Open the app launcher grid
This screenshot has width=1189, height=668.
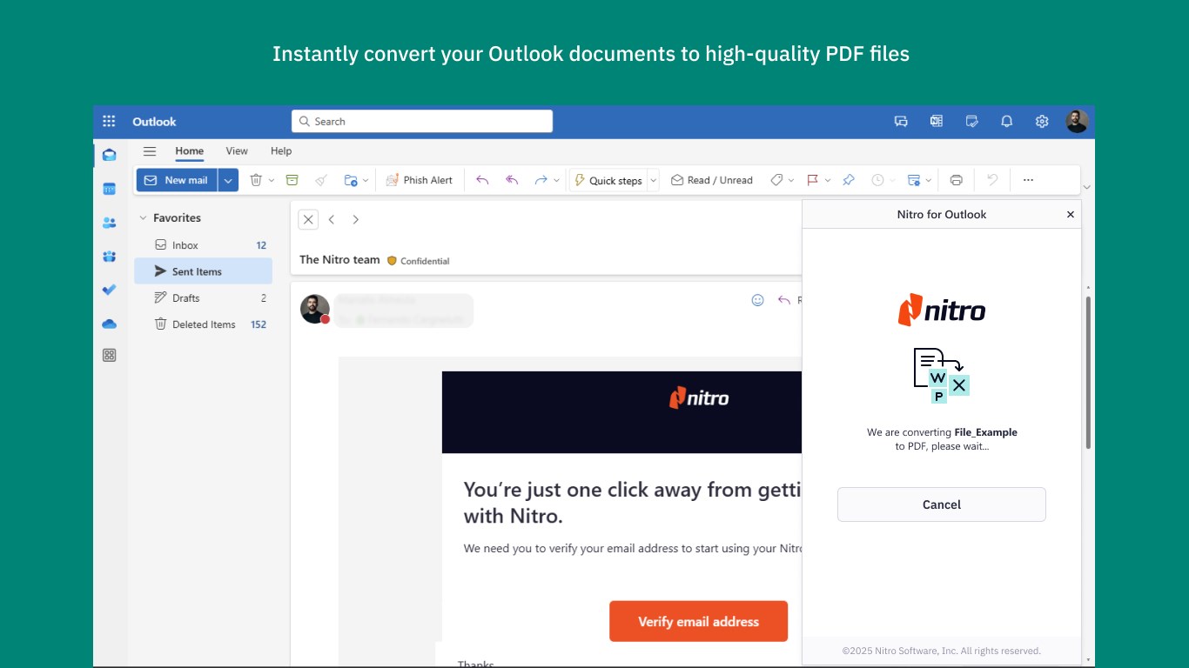[x=109, y=122]
